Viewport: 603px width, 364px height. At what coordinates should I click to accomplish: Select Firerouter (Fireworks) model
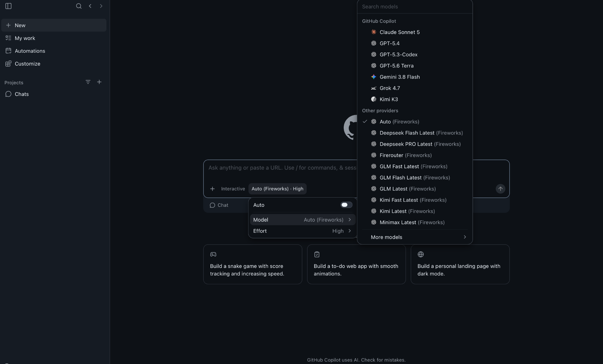pos(415,155)
